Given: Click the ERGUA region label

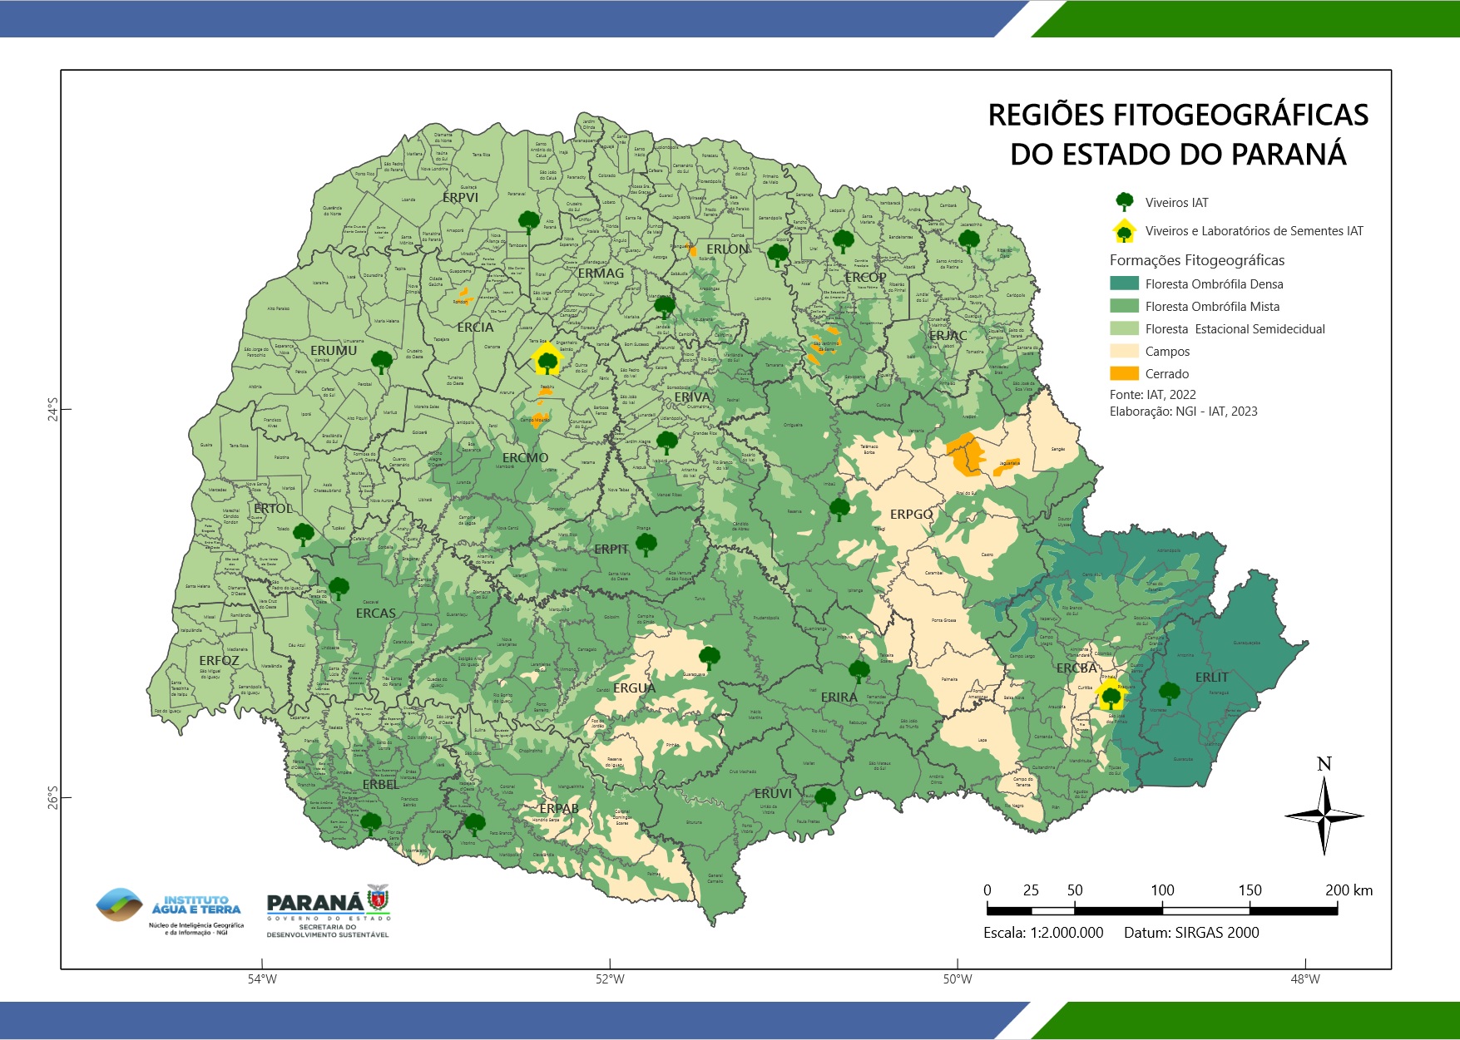Looking at the screenshot, I should [x=635, y=688].
